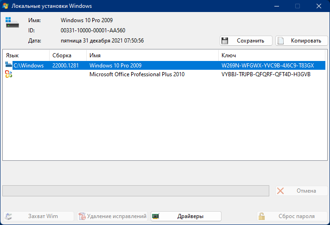Click the Windows drive icon beside Имя

click(x=12, y=23)
